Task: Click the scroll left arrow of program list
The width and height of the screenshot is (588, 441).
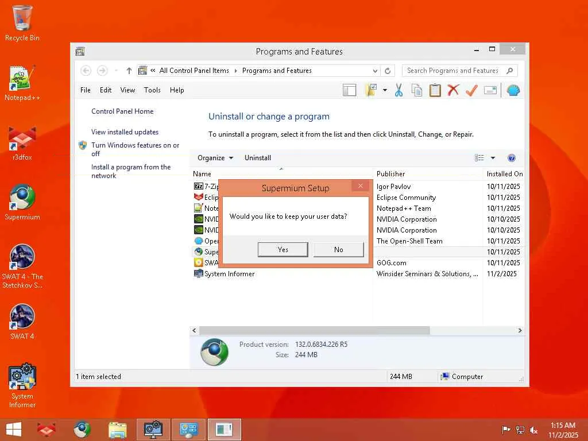Action: pyautogui.click(x=194, y=330)
